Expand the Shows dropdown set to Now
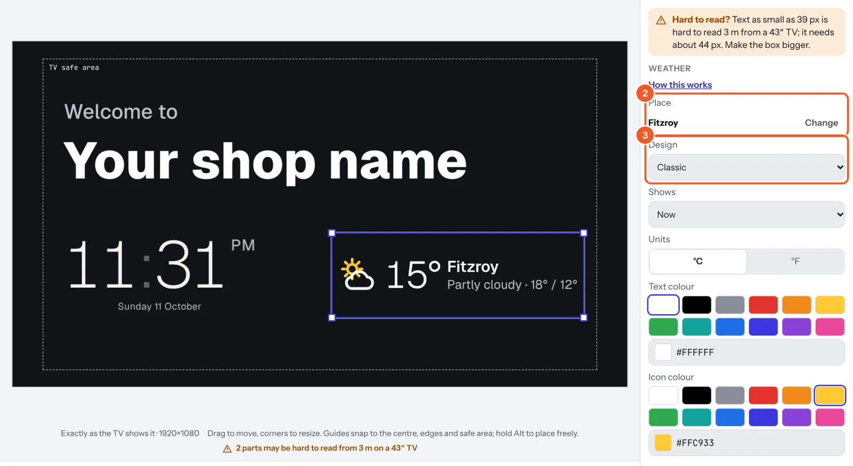This screenshot has width=853, height=466. [746, 215]
